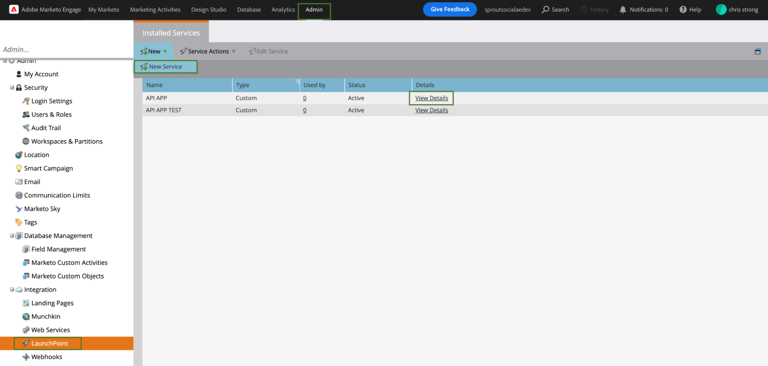Click the Workspaces & Partitions globe icon
The width and height of the screenshot is (768, 366).
tap(26, 141)
